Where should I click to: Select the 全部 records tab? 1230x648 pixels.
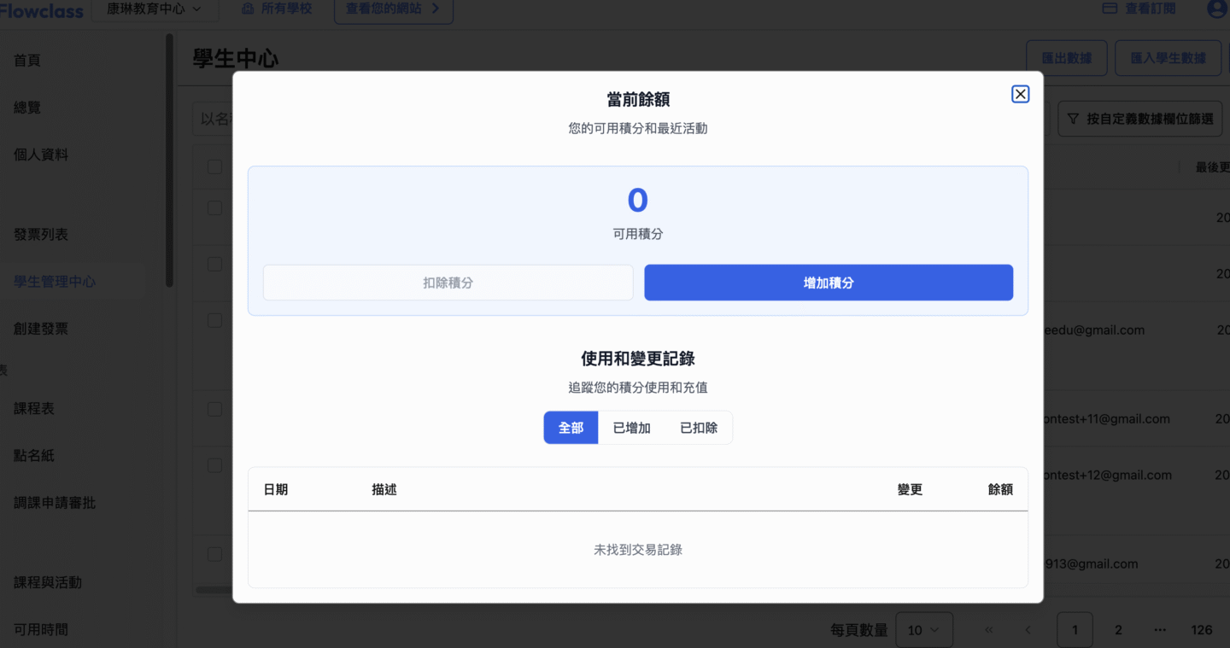coord(571,428)
